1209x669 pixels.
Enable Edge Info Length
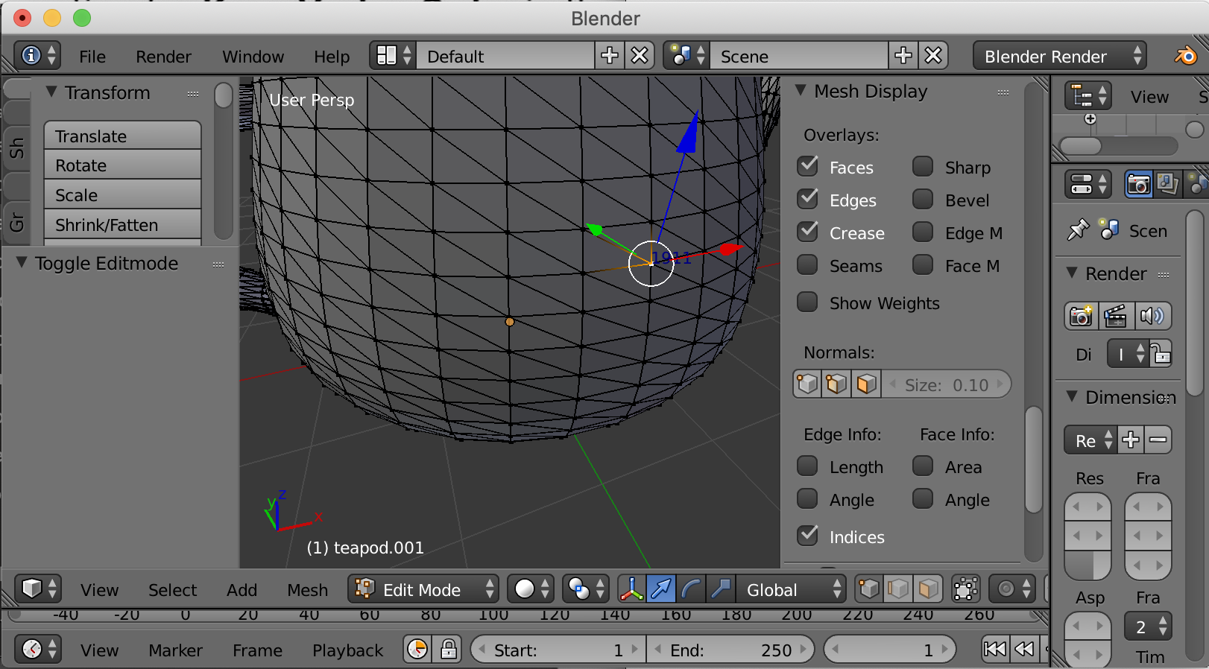[x=808, y=466]
